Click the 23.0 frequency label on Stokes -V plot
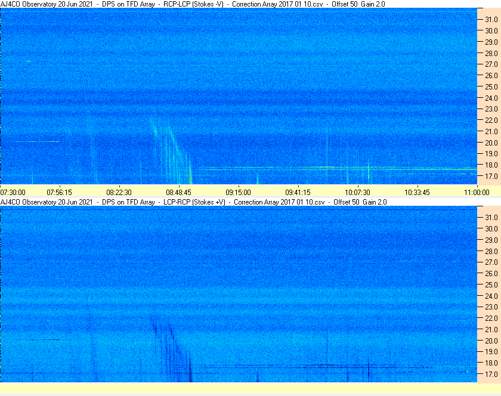501x396 pixels. [491, 109]
